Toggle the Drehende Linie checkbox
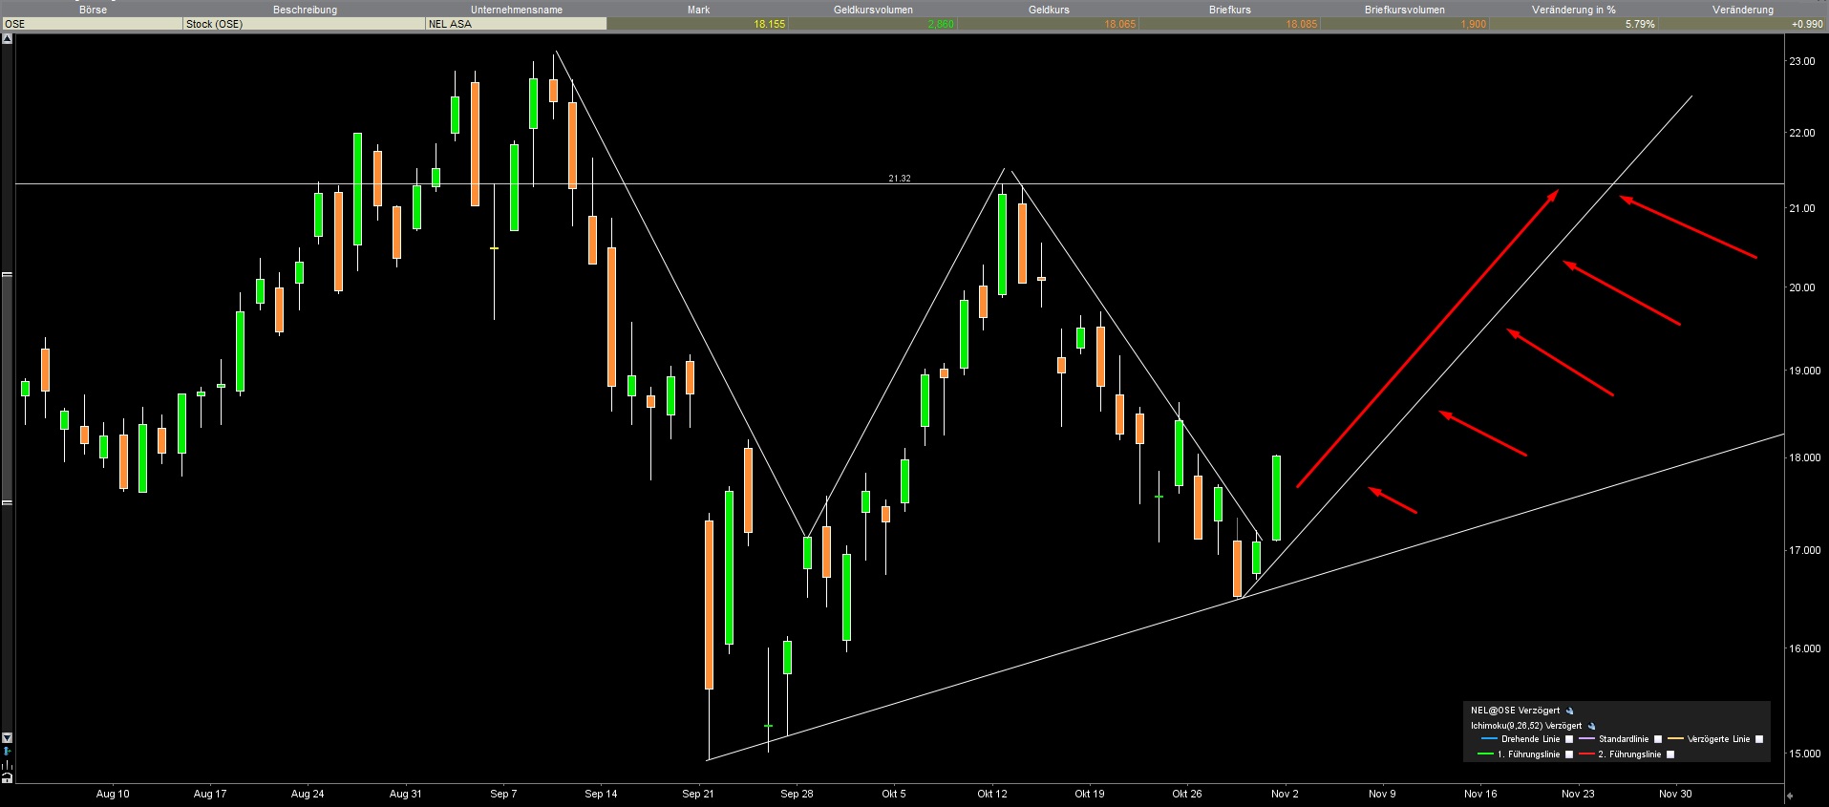The width and height of the screenshot is (1829, 807). coord(1568,739)
